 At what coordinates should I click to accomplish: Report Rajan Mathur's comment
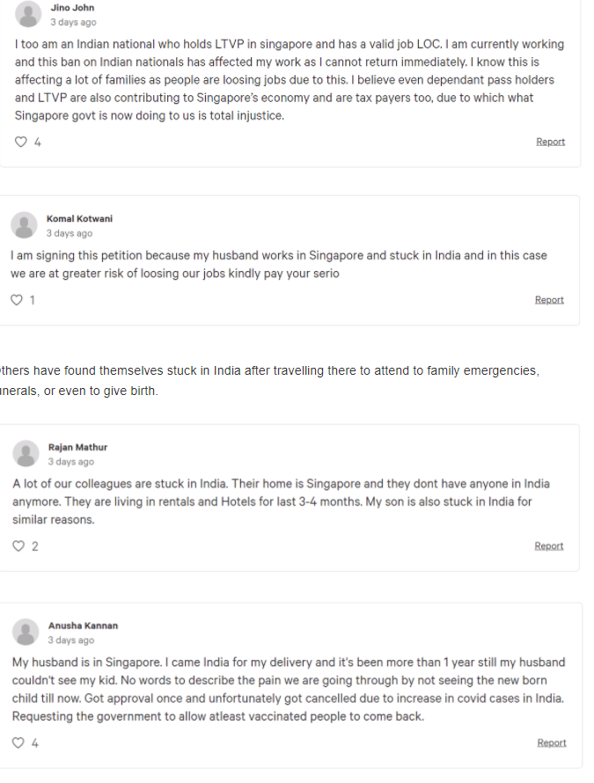548,545
